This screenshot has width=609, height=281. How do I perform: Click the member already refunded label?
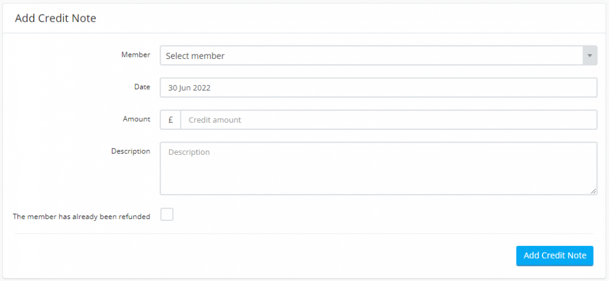pyautogui.click(x=81, y=216)
